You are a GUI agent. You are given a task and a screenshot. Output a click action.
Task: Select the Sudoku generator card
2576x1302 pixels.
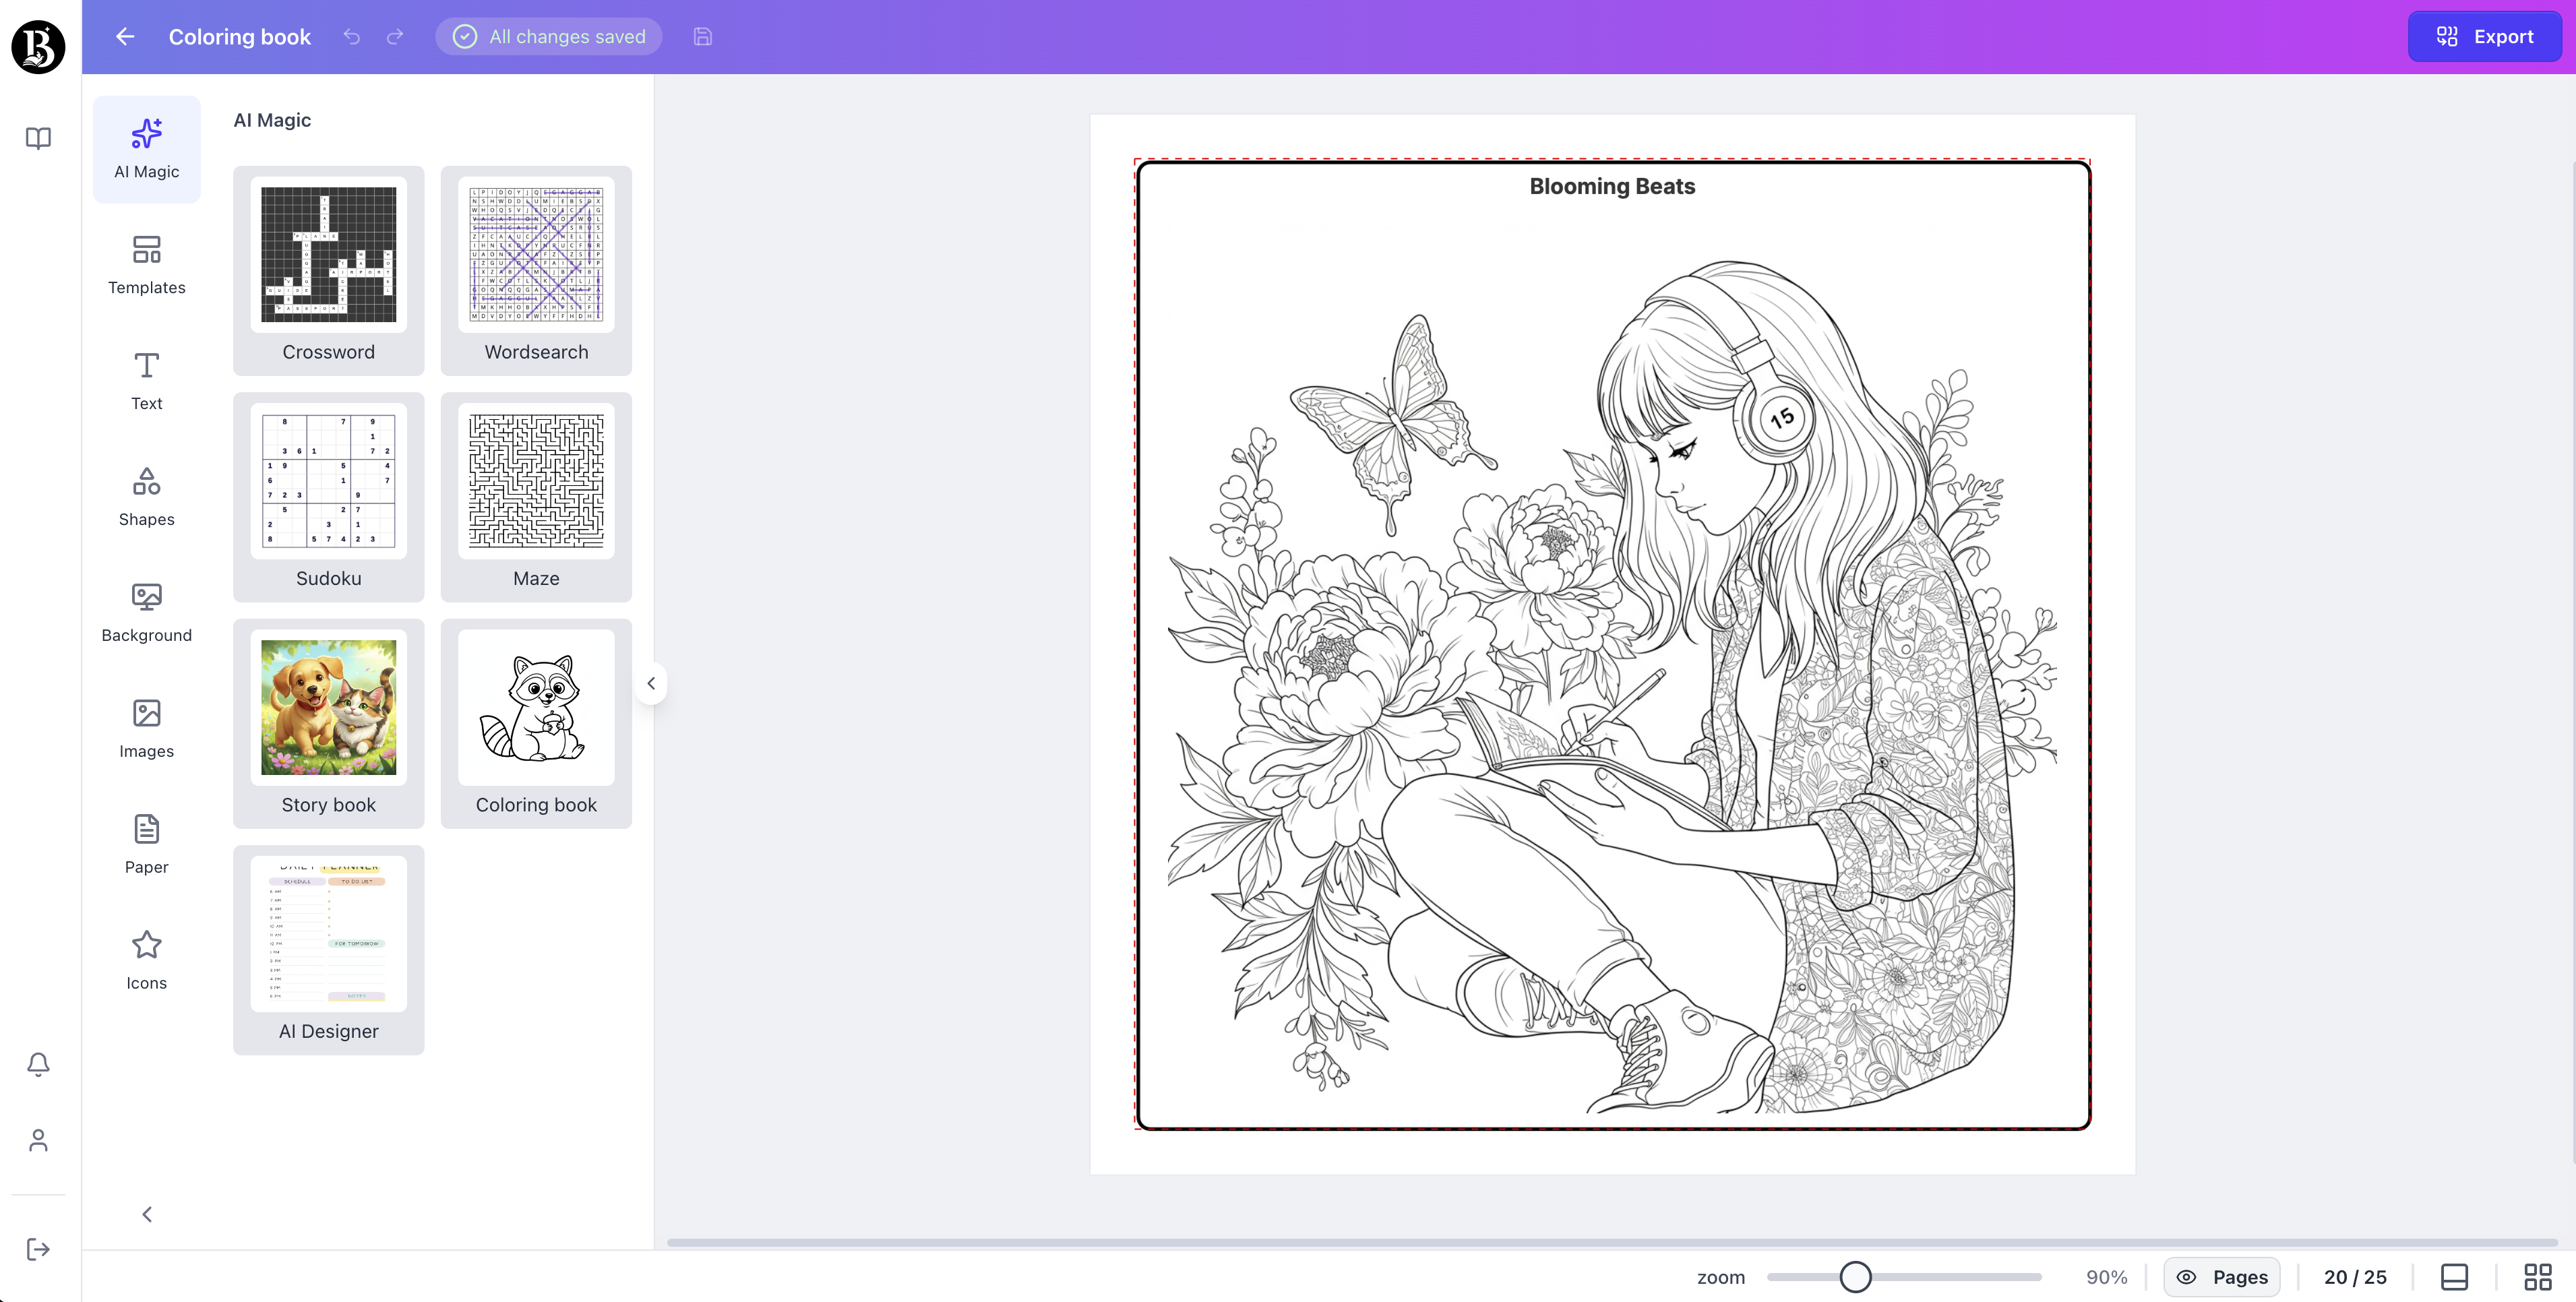click(x=328, y=497)
